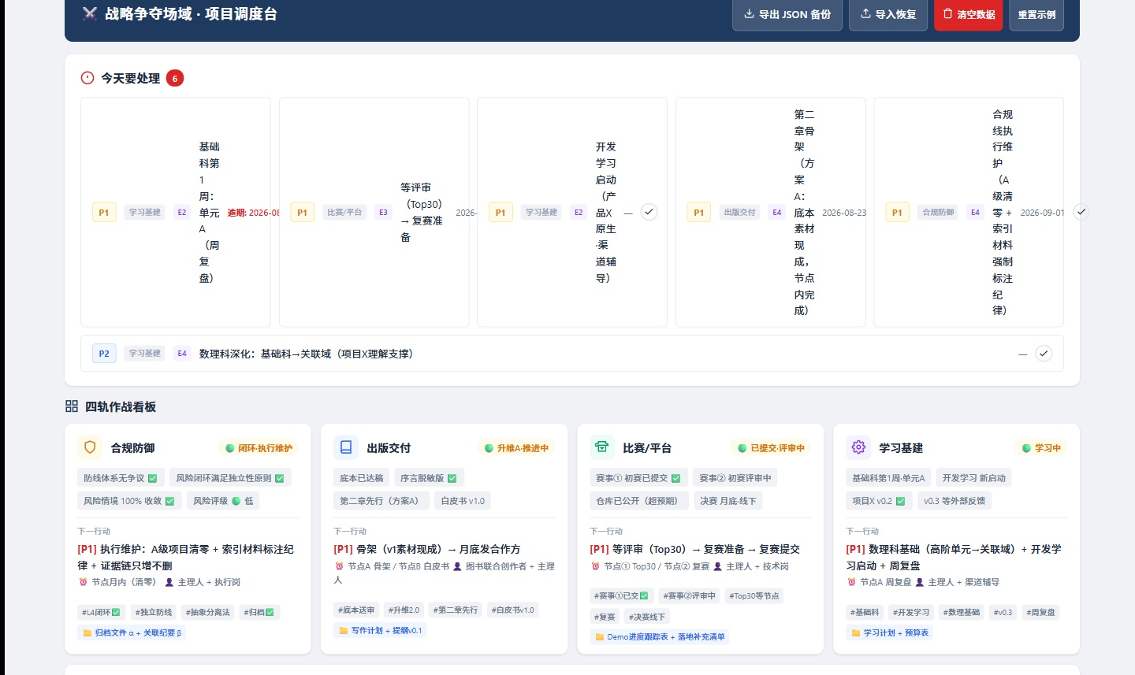
Task: Click status badge 升维A·推进中
Action: (x=516, y=448)
